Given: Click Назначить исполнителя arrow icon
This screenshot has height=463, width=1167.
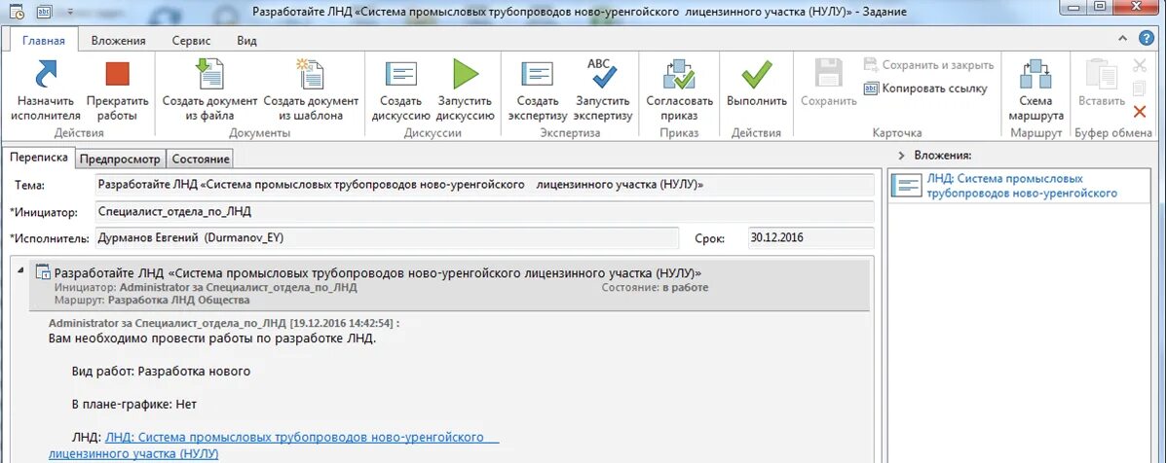Looking at the screenshot, I should click(46, 74).
